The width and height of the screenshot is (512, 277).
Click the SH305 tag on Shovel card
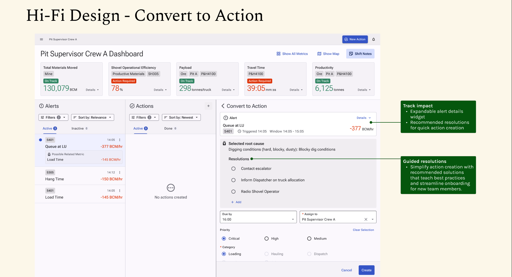coord(153,74)
